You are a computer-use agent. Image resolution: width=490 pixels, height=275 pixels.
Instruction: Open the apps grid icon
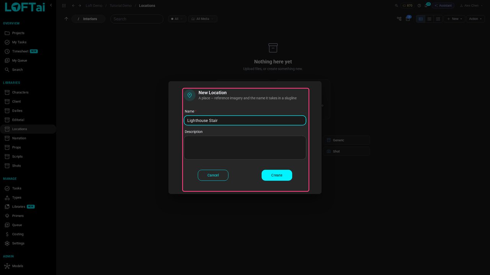point(64,6)
